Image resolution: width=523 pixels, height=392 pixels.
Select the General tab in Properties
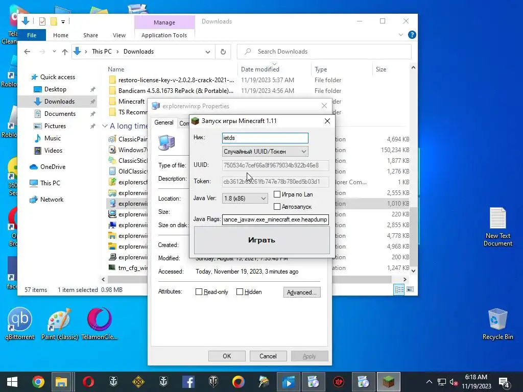click(x=164, y=122)
